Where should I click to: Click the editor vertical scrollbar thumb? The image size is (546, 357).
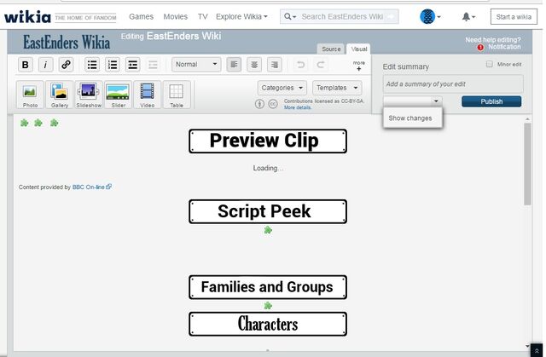click(527, 164)
